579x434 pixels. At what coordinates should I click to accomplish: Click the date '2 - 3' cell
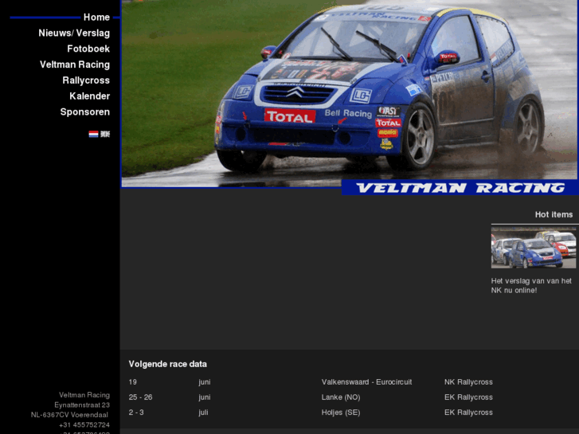tap(136, 412)
